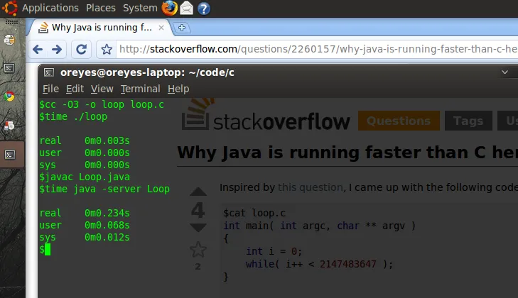
Task: Open the Ubuntu logo menu icon
Action: 9,8
